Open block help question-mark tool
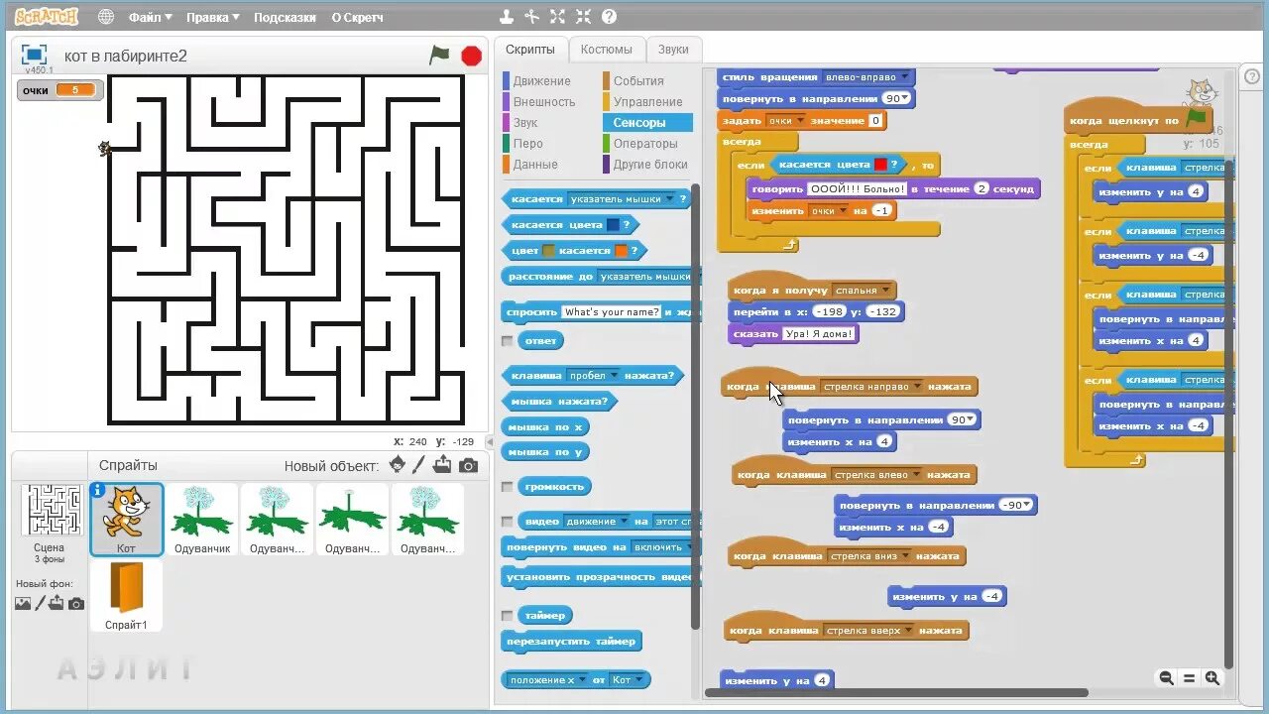The width and height of the screenshot is (1269, 714). pyautogui.click(x=609, y=17)
